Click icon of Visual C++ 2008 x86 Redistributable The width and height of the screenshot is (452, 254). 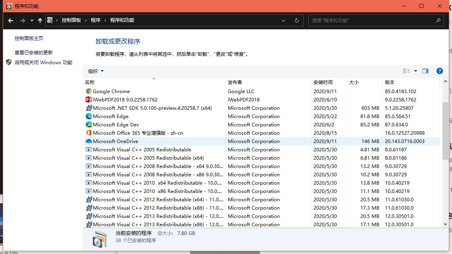89,174
